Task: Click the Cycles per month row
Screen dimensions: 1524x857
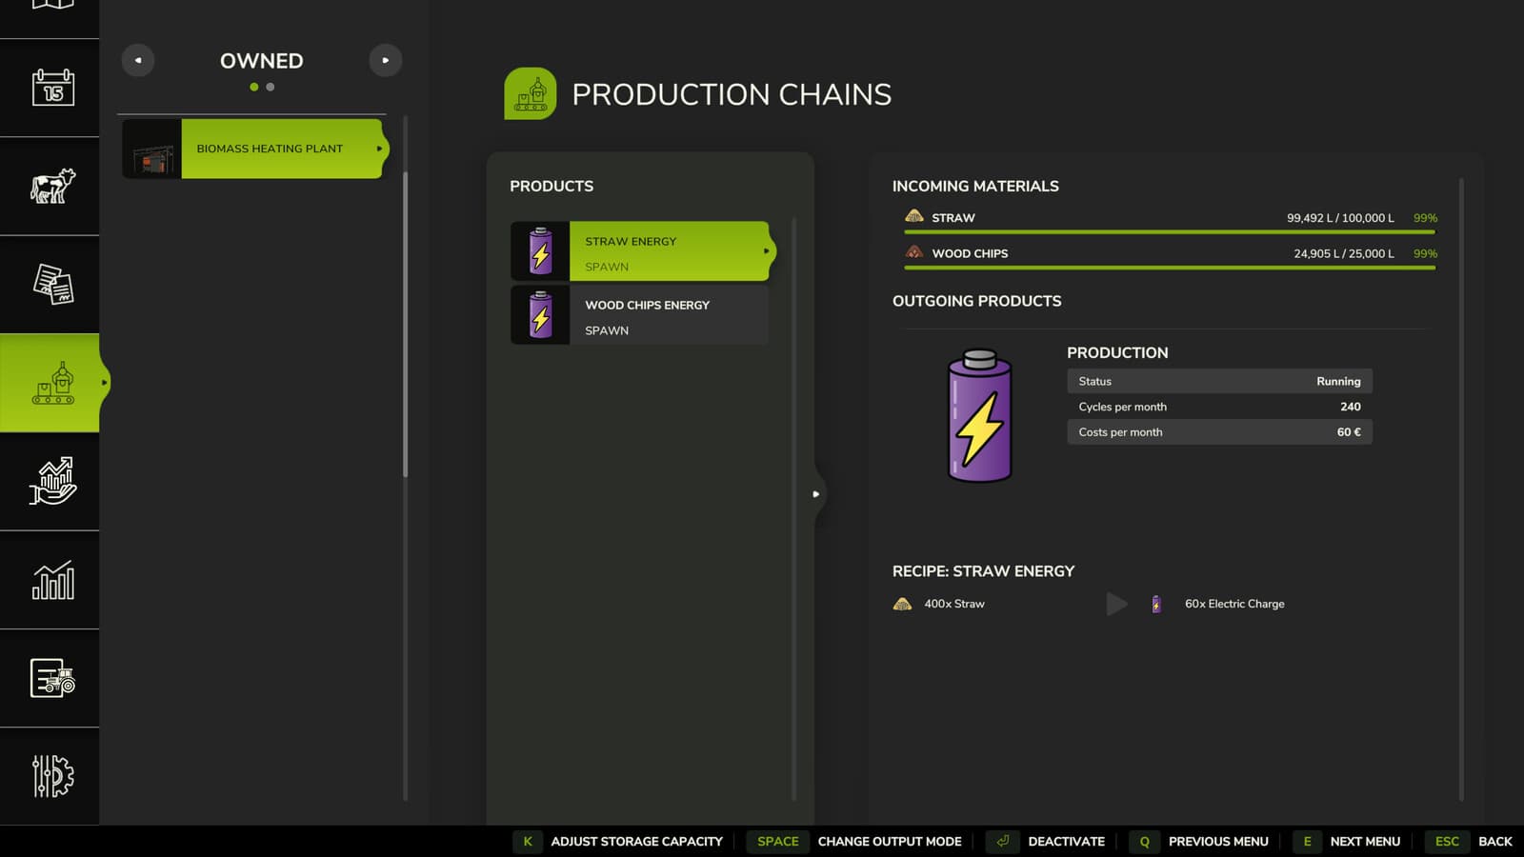Action: [1219, 407]
